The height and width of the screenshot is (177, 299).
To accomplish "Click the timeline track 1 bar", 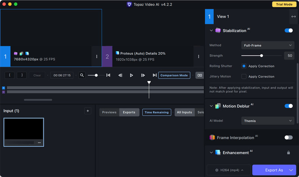I will 105,88.
